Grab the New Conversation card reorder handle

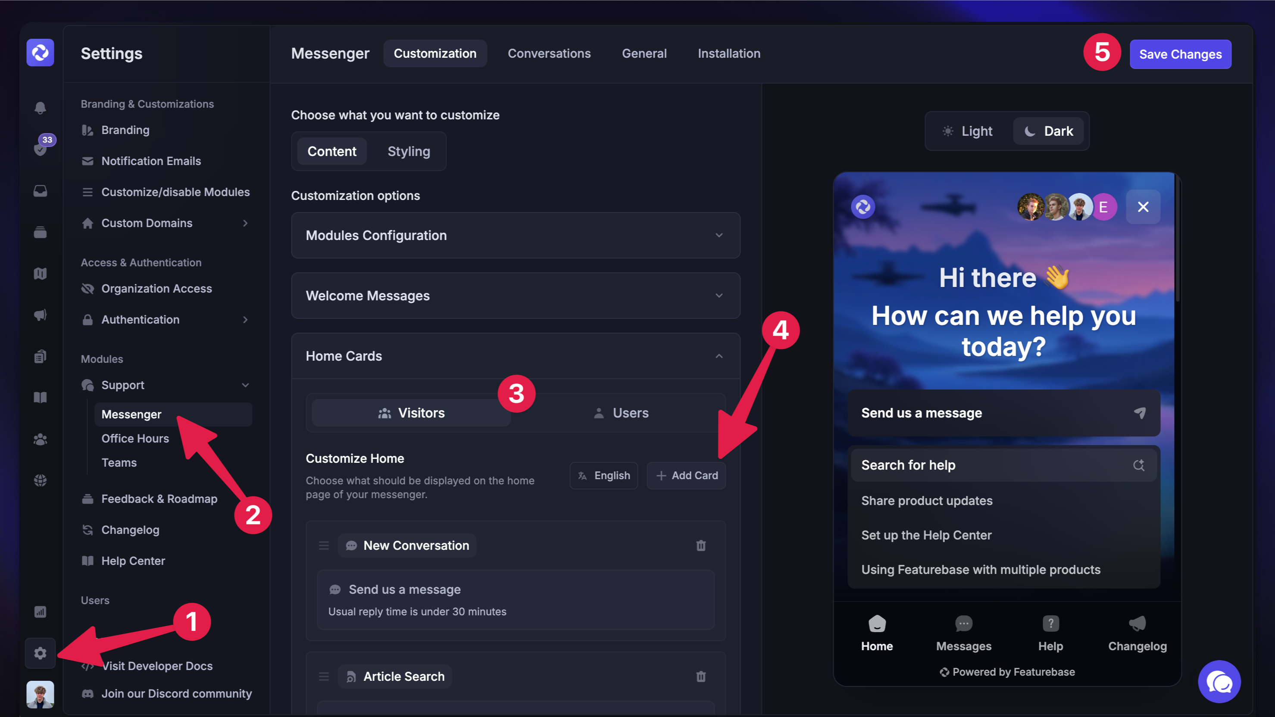coord(324,546)
